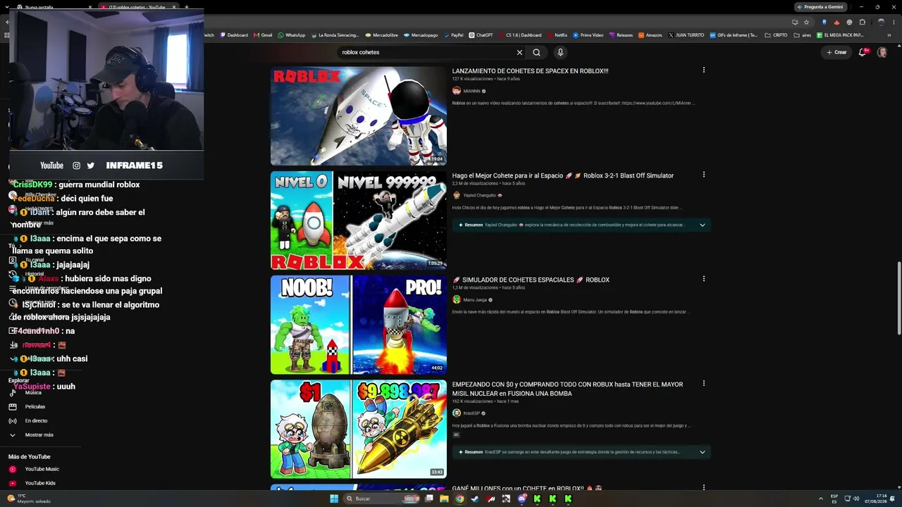Click the Películas clapperboard icon
Image resolution: width=902 pixels, height=507 pixels.
tap(12, 407)
